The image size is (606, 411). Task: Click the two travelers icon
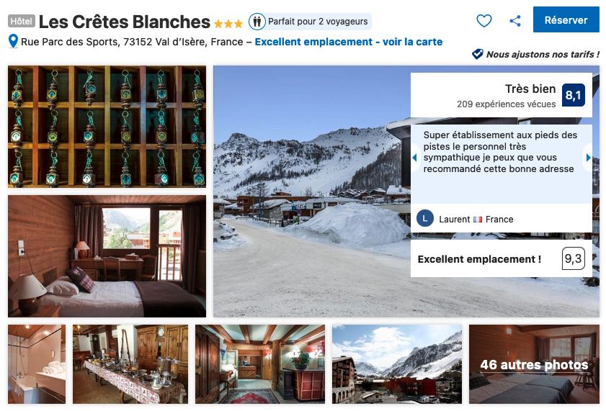[257, 21]
